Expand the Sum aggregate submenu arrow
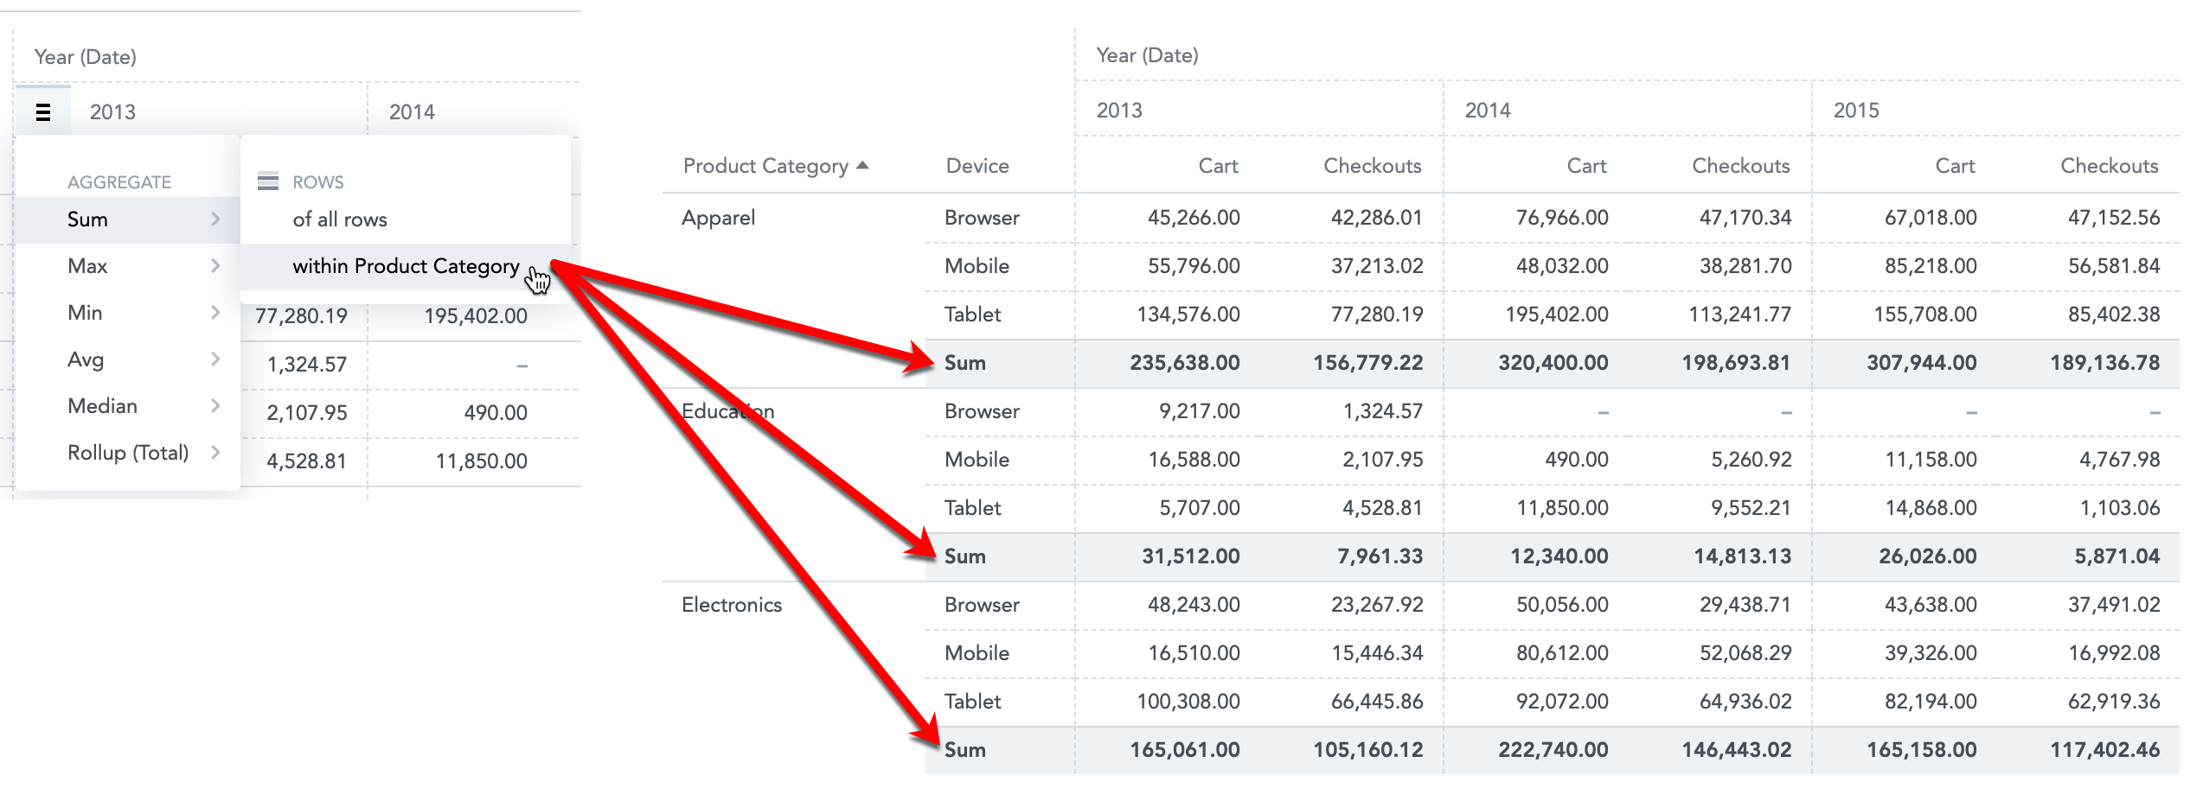Image resolution: width=2190 pixels, height=788 pixels. click(215, 219)
